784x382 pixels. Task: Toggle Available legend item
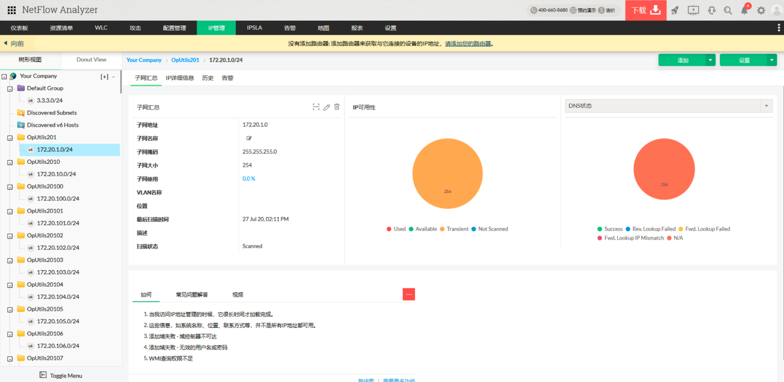click(423, 229)
